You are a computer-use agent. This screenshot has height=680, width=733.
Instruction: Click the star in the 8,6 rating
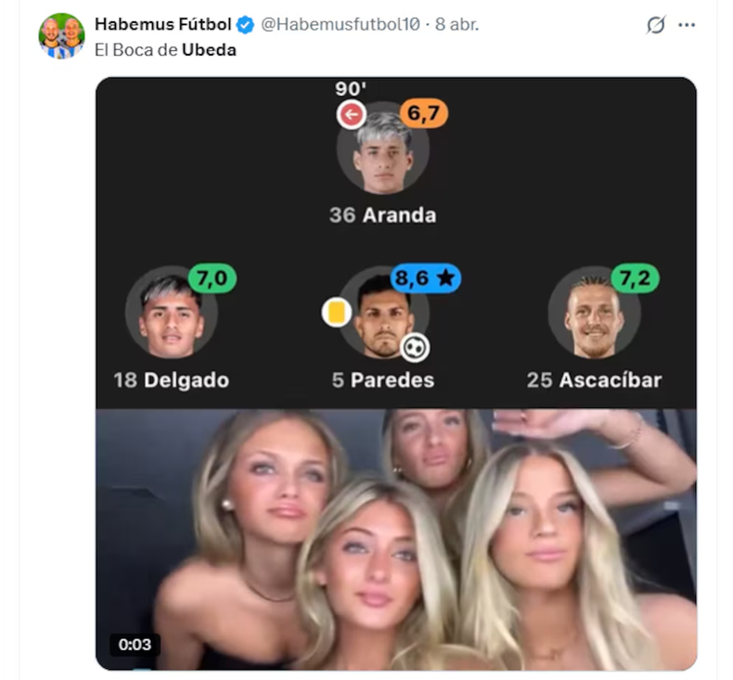coord(448,278)
